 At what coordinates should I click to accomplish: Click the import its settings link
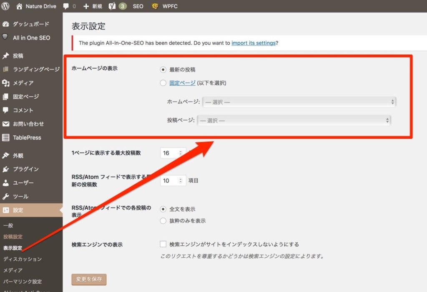(254, 43)
